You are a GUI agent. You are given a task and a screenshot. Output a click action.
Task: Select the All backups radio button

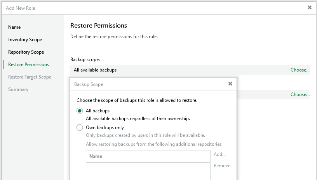pos(80,111)
